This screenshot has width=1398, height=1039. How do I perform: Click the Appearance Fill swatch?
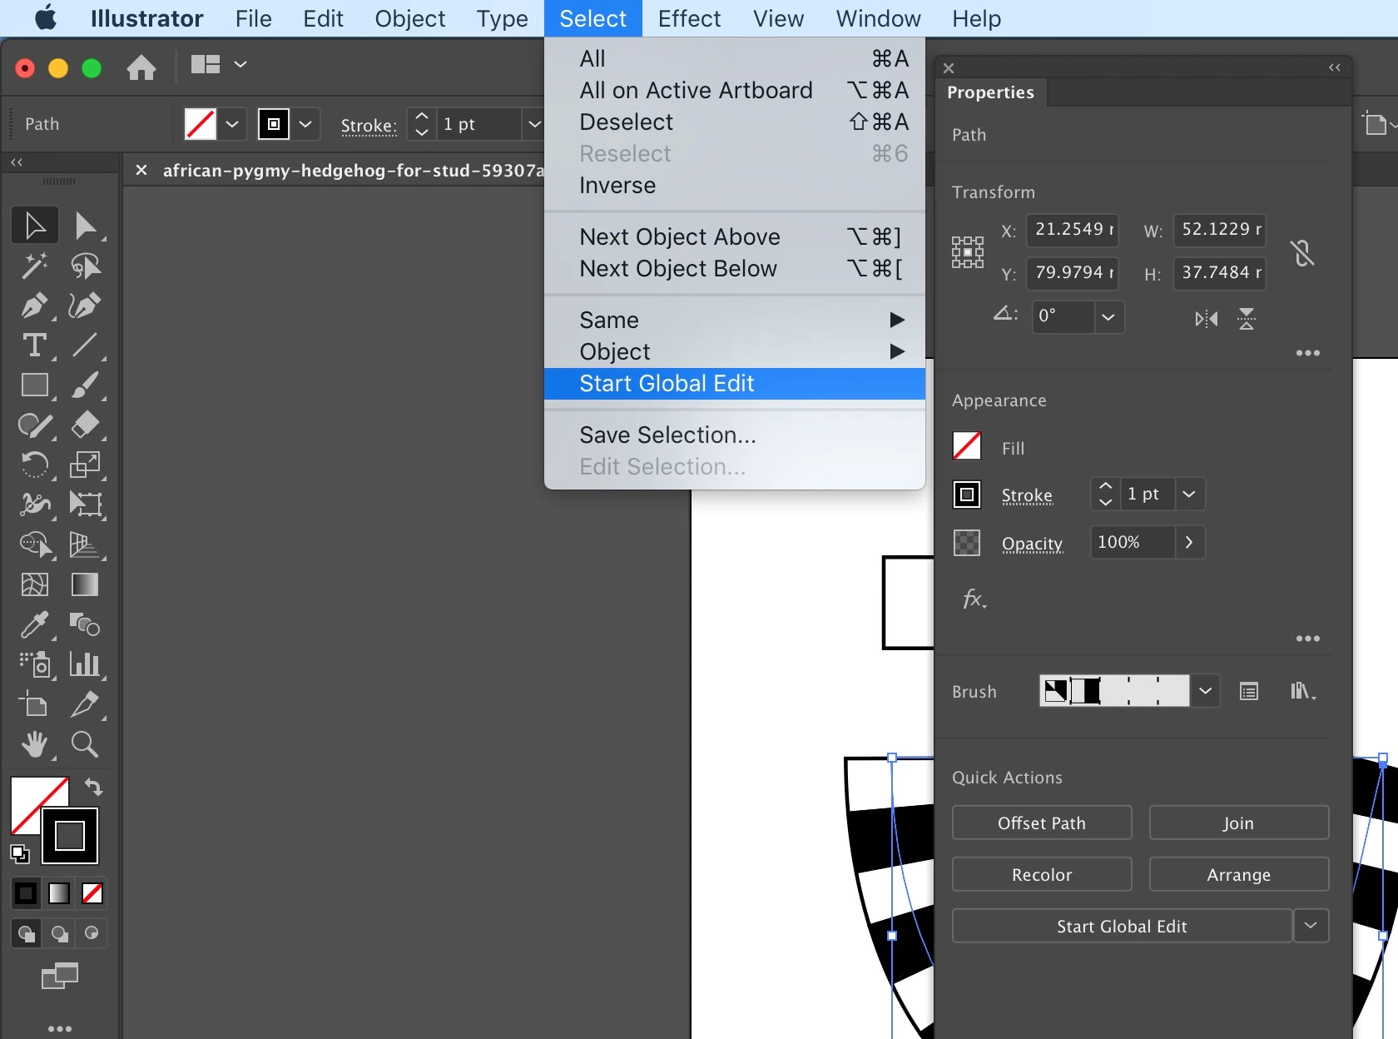(967, 446)
